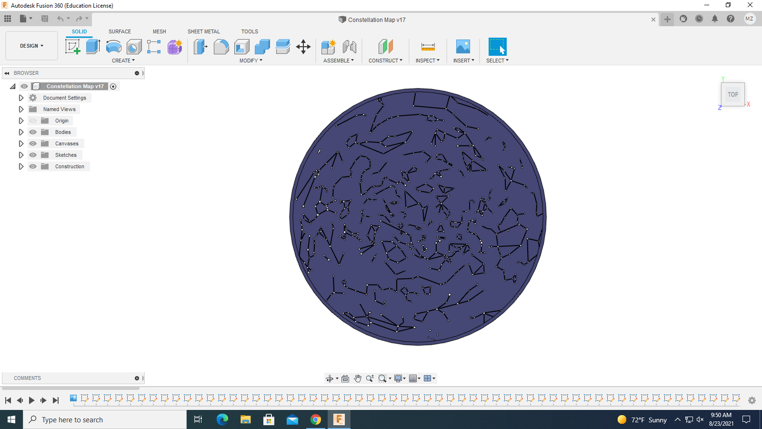Open the SHEET METAL tab
The height and width of the screenshot is (429, 762).
click(203, 31)
